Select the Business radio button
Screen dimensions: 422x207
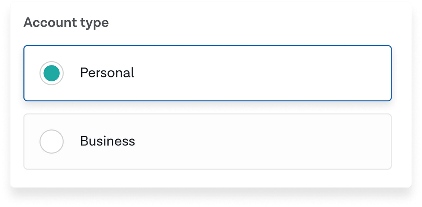pyautogui.click(x=52, y=142)
